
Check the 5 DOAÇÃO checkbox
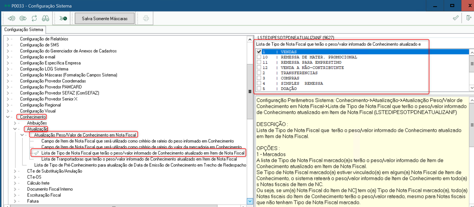coord(259,88)
